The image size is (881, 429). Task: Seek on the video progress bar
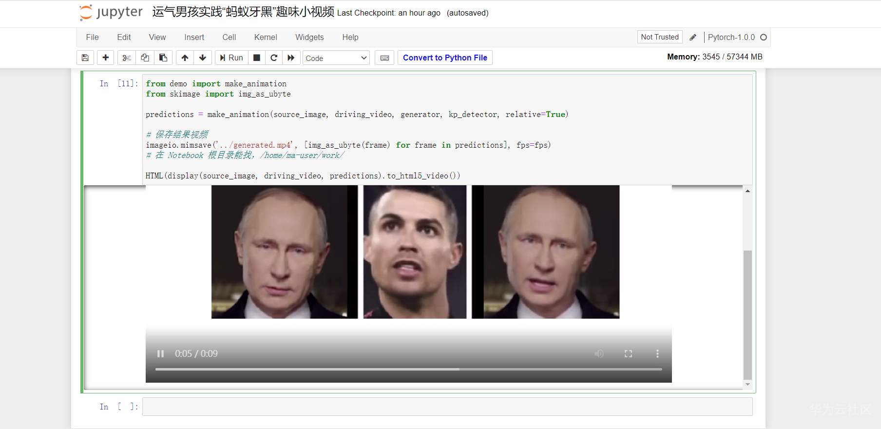408,369
